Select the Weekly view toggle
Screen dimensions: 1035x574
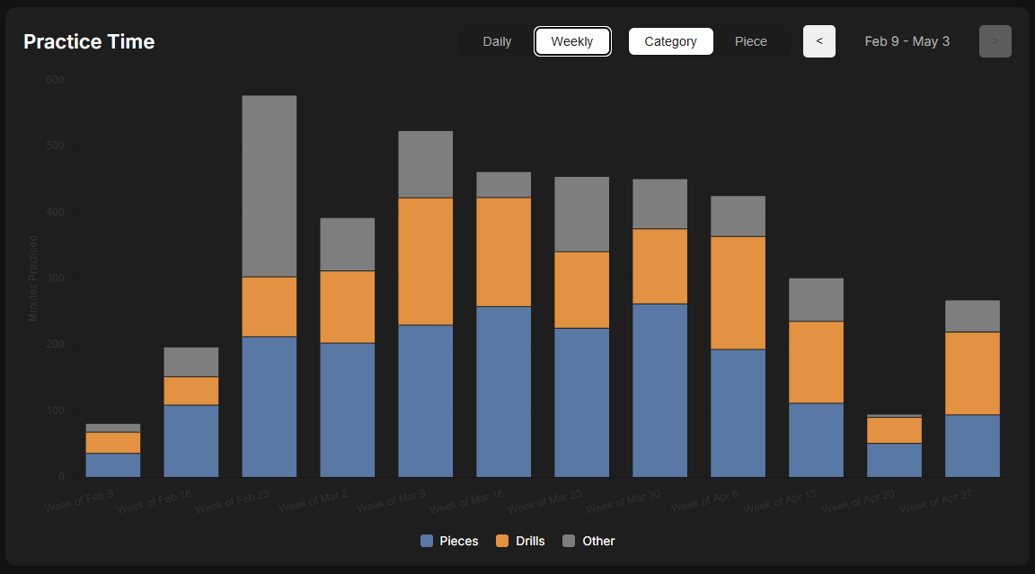click(572, 41)
